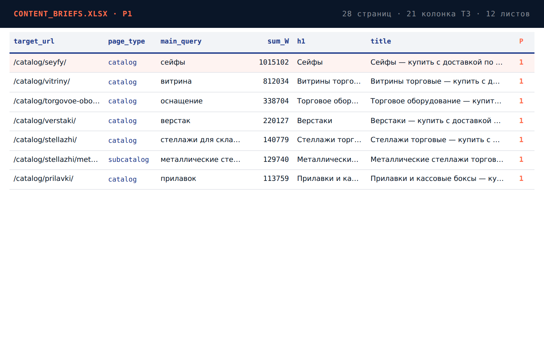Click the main query cell сейфы

[173, 62]
